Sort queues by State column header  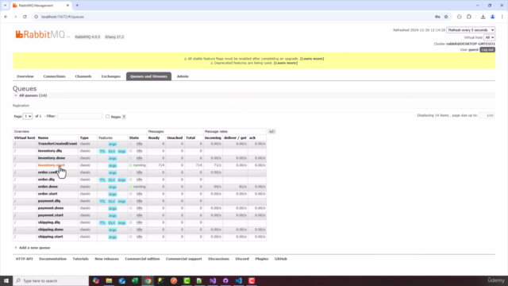134,137
